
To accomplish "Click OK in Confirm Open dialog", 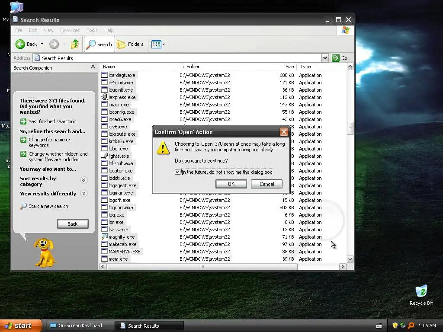I will 231,184.
